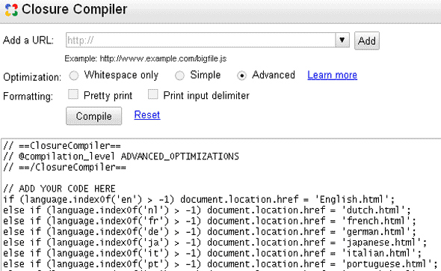The height and width of the screenshot is (271, 441).
Task: Click the code line with 'german.html'
Action: [x=209, y=231]
